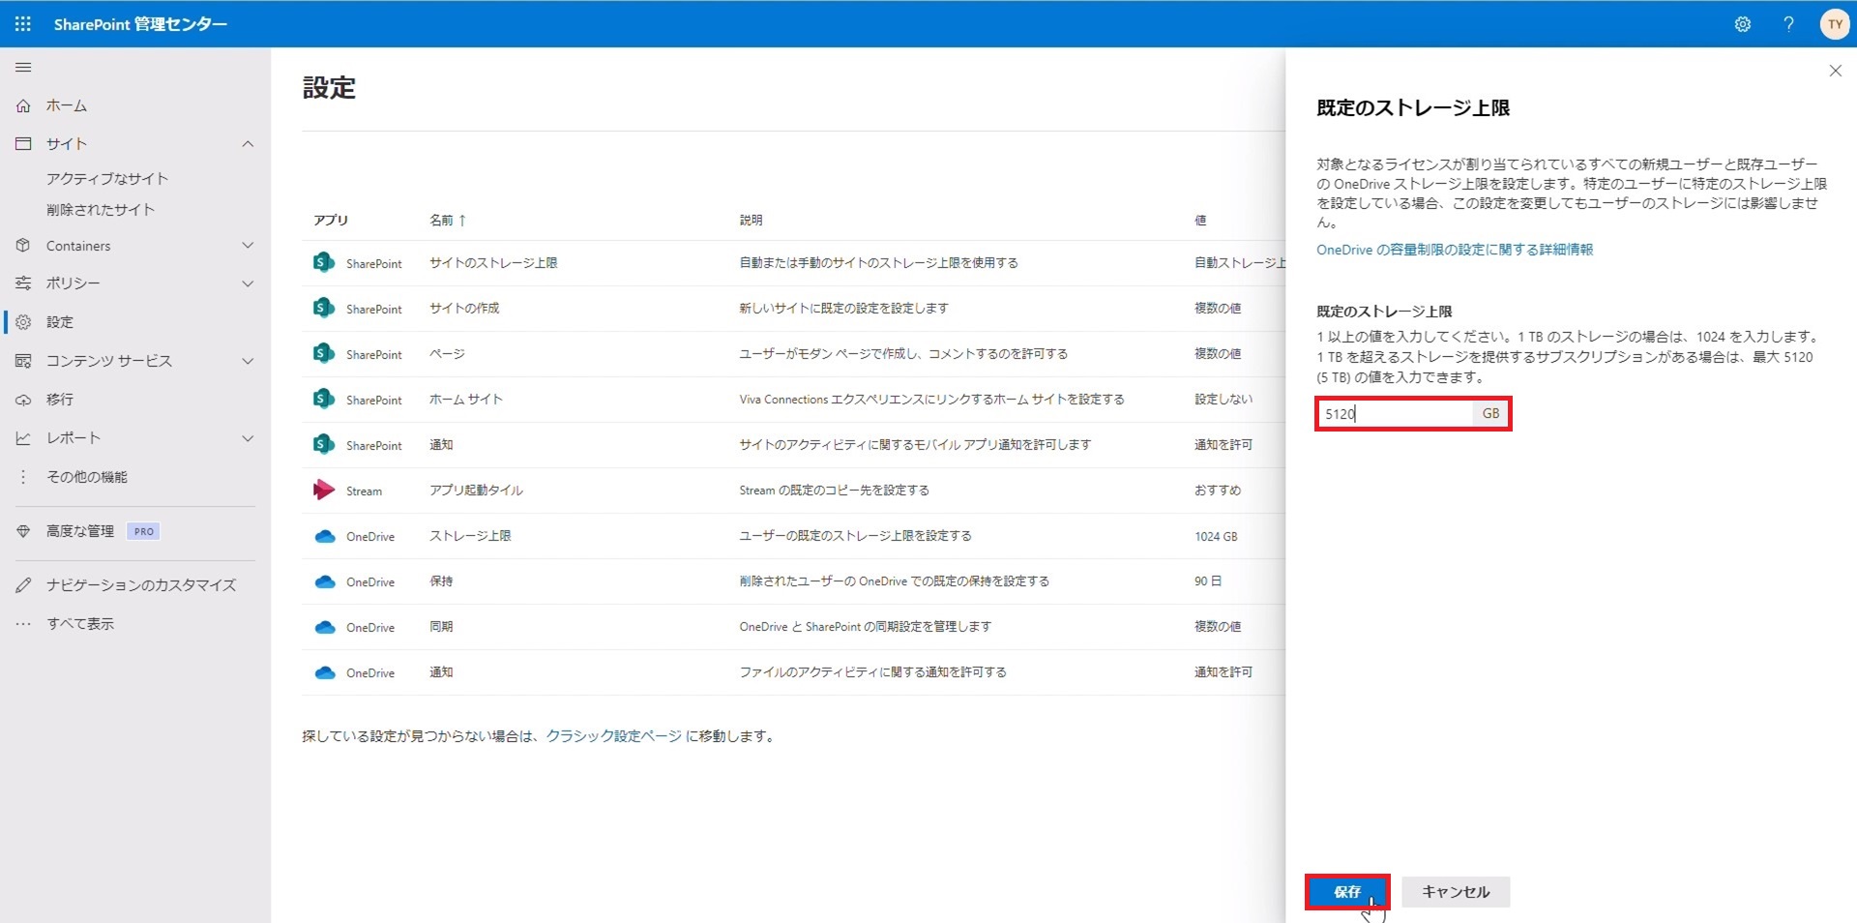The width and height of the screenshot is (1857, 923).
Task: Close the 既定のストレージ上限 panel
Action: click(1835, 71)
